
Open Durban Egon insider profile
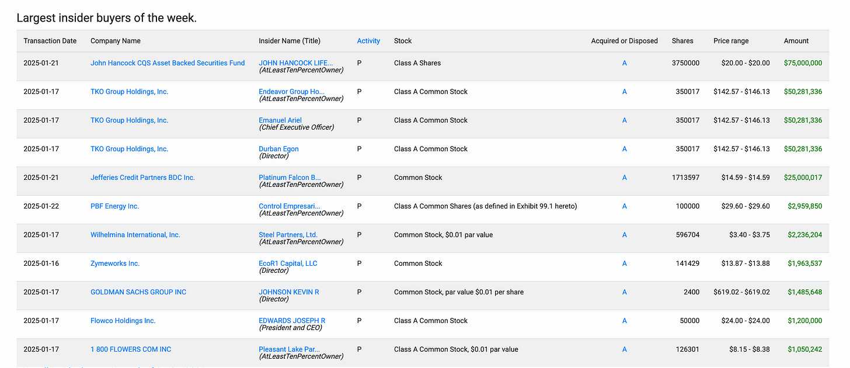pos(278,149)
